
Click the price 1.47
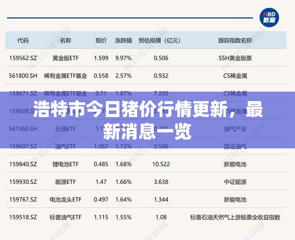click(x=101, y=182)
